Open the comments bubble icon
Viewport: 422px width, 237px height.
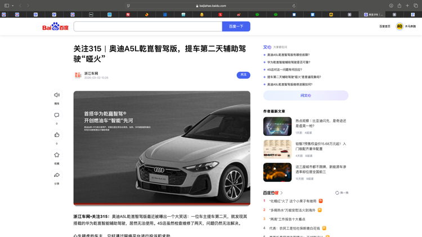[x=57, y=115]
